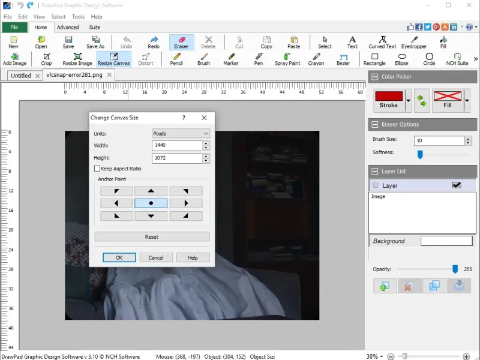This screenshot has height=360, width=480.
Task: Click Cancel in Change Canvas Size
Action: coord(156,258)
